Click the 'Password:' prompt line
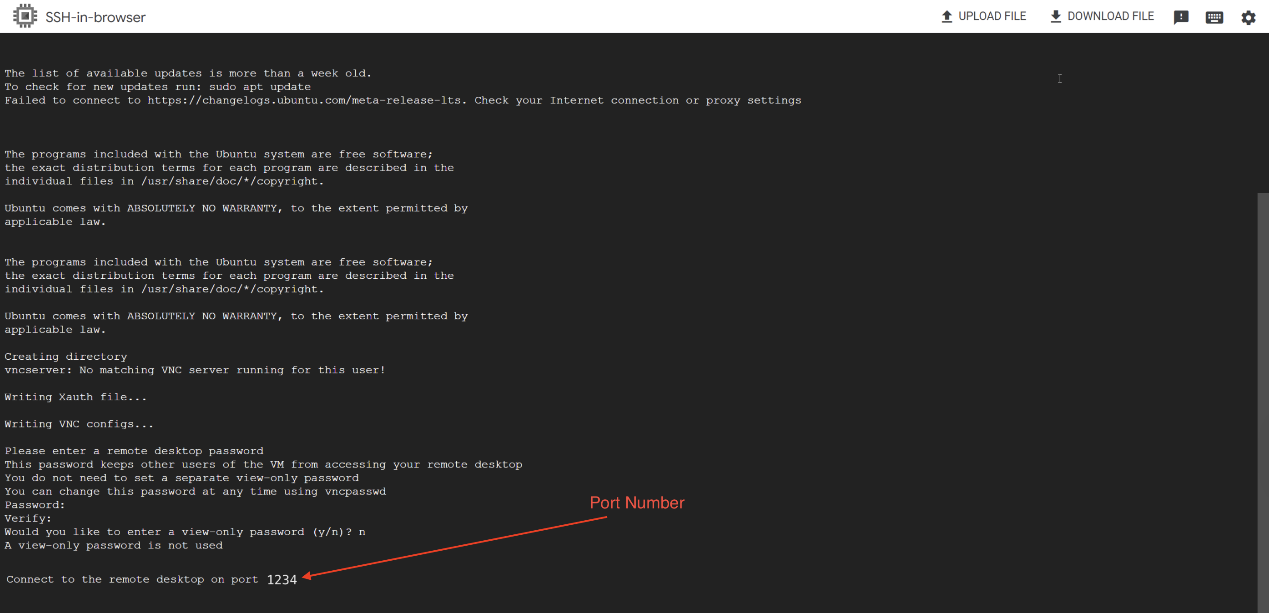Viewport: 1269px width, 613px height. click(35, 505)
